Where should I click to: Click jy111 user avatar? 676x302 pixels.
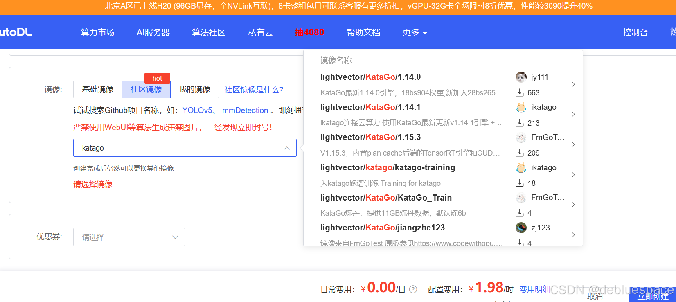(x=521, y=77)
